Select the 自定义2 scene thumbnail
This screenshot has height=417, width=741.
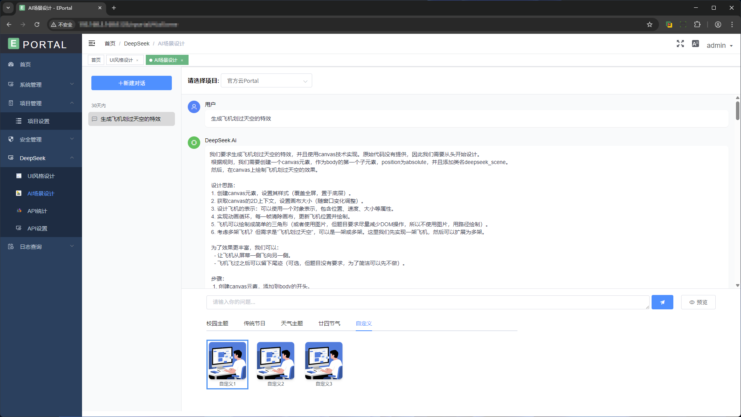pos(276,364)
